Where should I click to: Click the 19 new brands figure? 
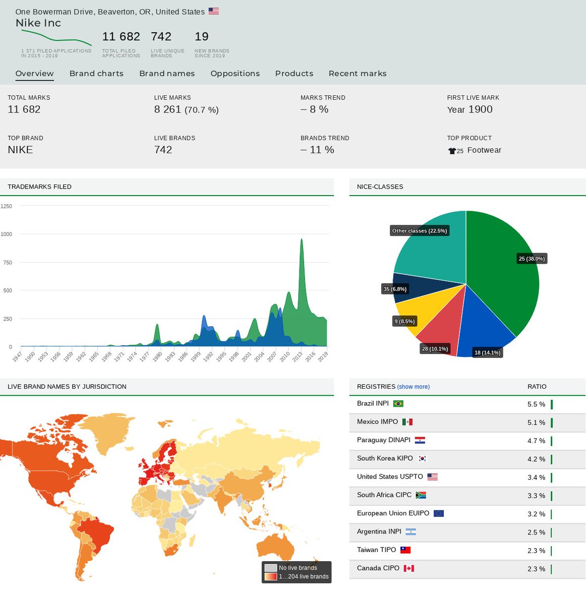(x=202, y=37)
